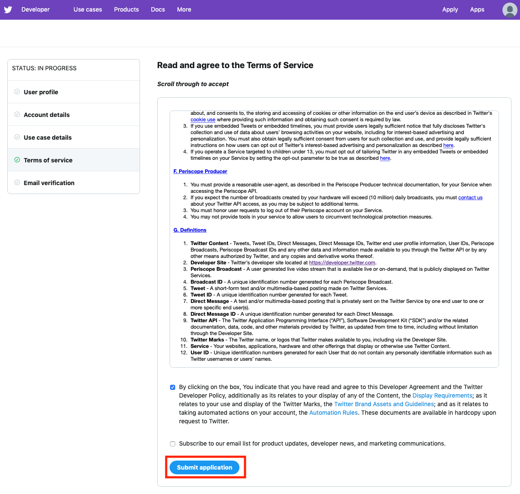The height and width of the screenshot is (494, 520).
Task: Open the developer.twitter.com link
Action: coord(342,263)
